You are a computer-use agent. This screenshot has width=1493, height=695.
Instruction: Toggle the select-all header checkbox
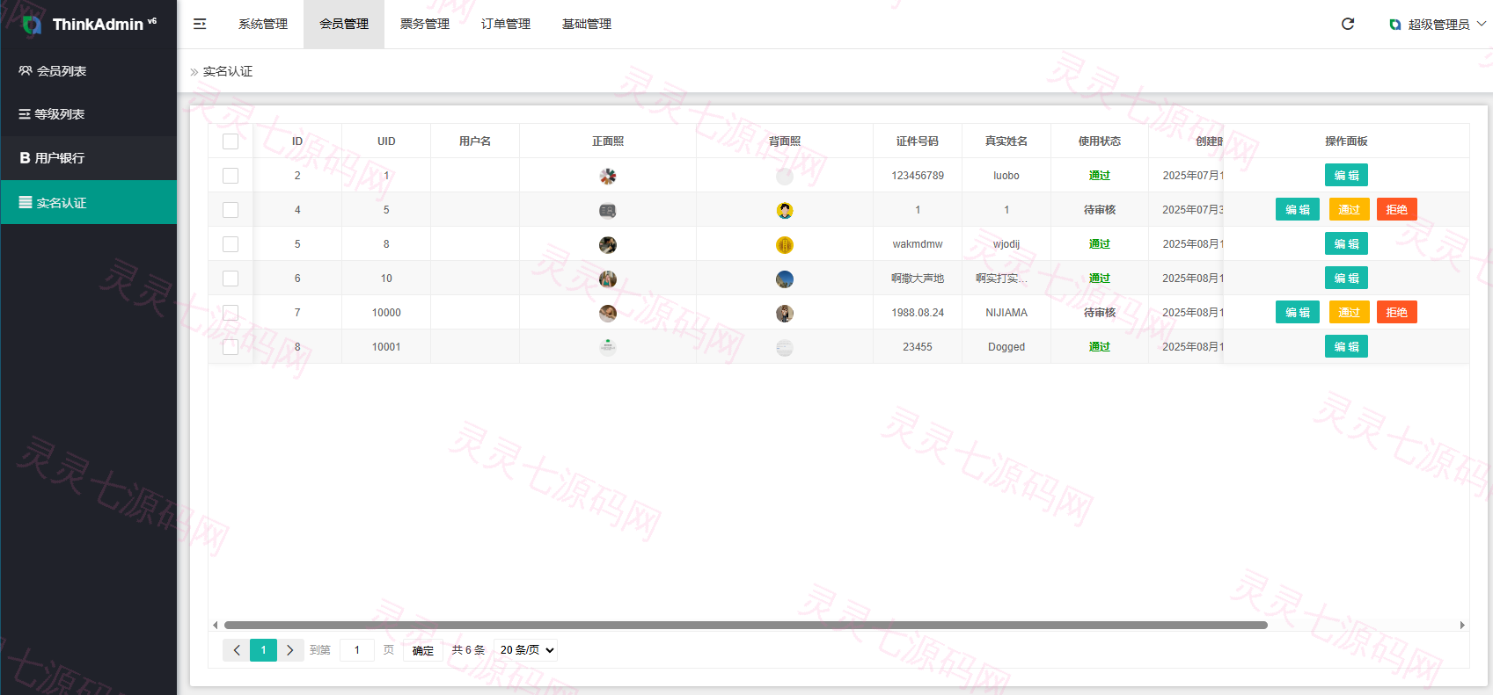coord(231,141)
